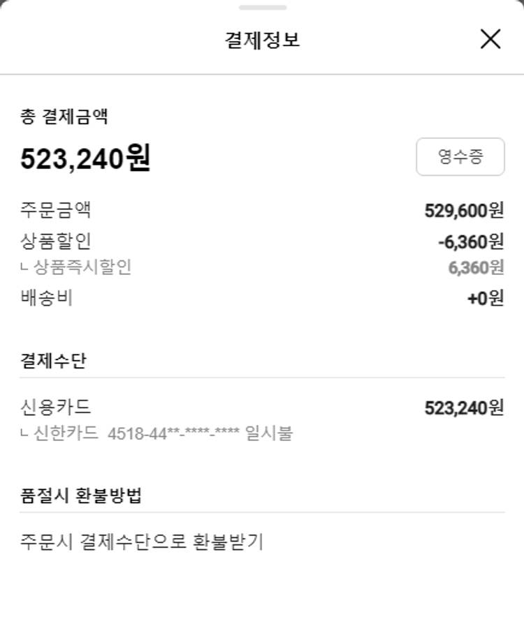The height and width of the screenshot is (626, 524).
Task: Click the large 523,240원 total amount
Action: 85,159
